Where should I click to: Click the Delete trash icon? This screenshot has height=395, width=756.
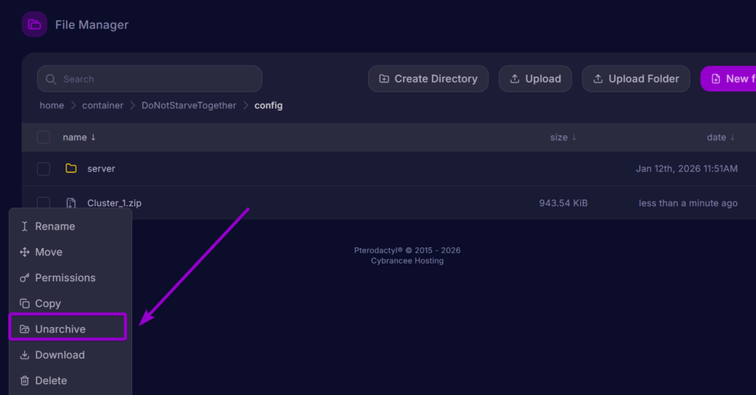[24, 381]
